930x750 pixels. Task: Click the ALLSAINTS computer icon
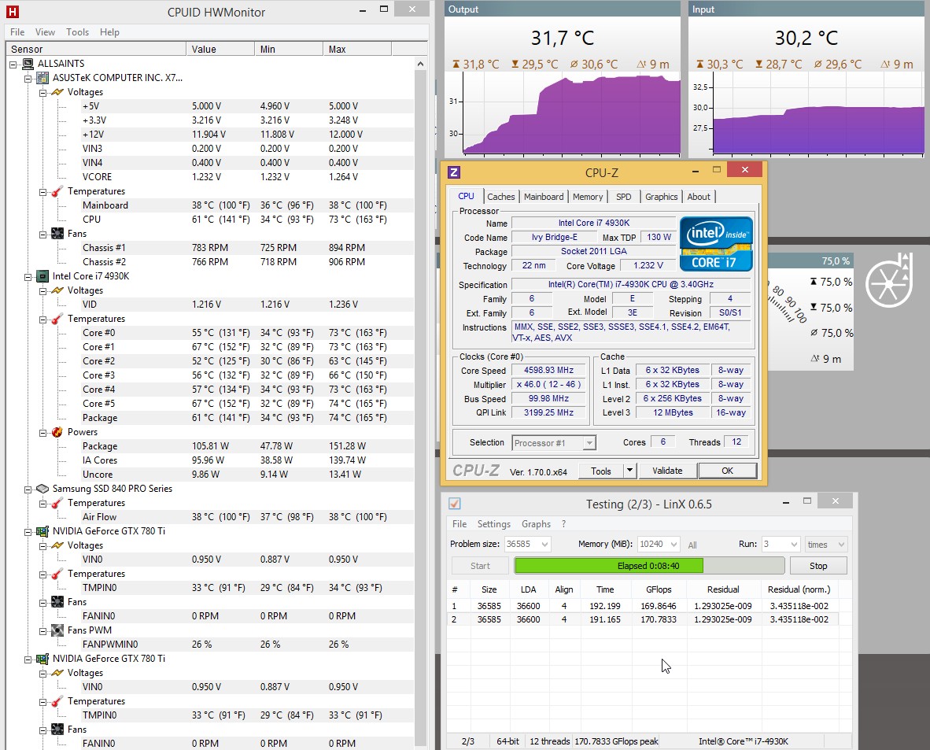pos(28,64)
